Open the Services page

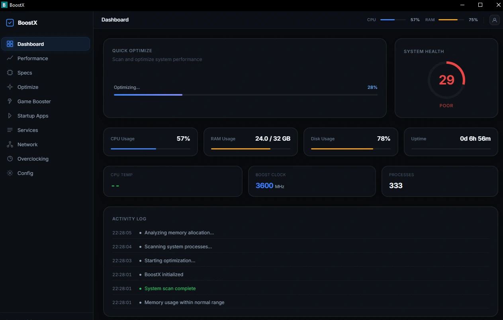click(x=45, y=130)
